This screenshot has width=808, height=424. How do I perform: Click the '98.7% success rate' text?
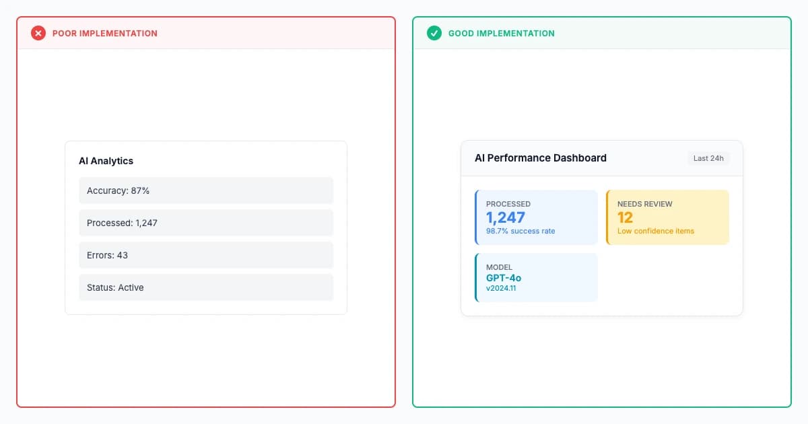point(520,231)
